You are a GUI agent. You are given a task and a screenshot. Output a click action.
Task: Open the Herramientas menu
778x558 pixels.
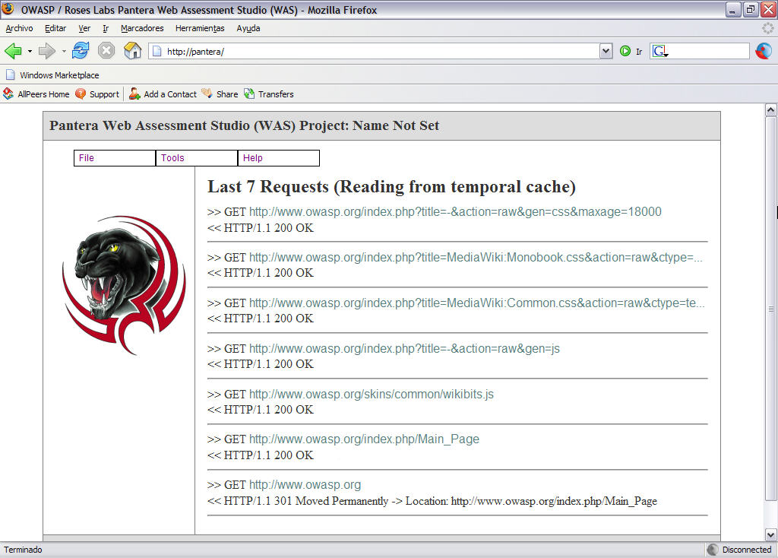[x=200, y=28]
